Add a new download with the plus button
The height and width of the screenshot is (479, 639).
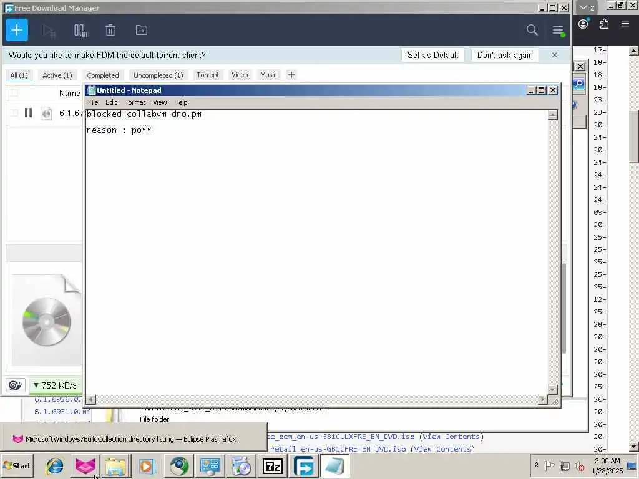pos(17,30)
